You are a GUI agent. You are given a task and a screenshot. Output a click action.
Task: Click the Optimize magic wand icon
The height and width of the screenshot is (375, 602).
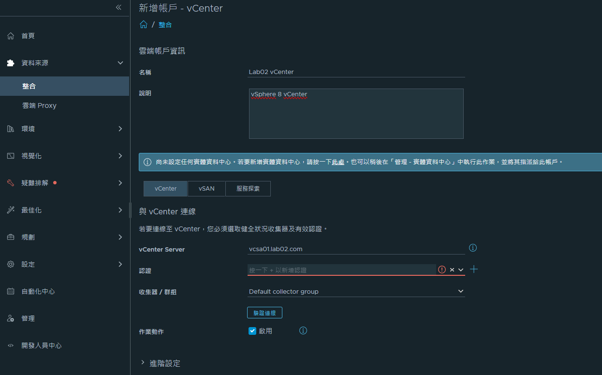[x=11, y=210]
